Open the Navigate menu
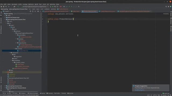172x96 pixels. (14, 4)
